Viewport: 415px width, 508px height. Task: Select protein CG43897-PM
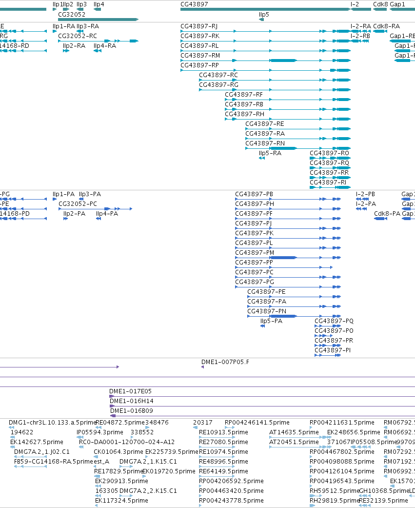(x=288, y=258)
